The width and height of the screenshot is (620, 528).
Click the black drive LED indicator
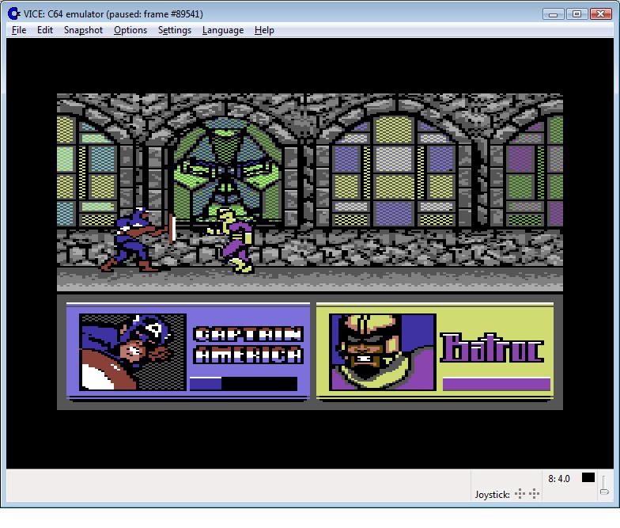[x=588, y=478]
